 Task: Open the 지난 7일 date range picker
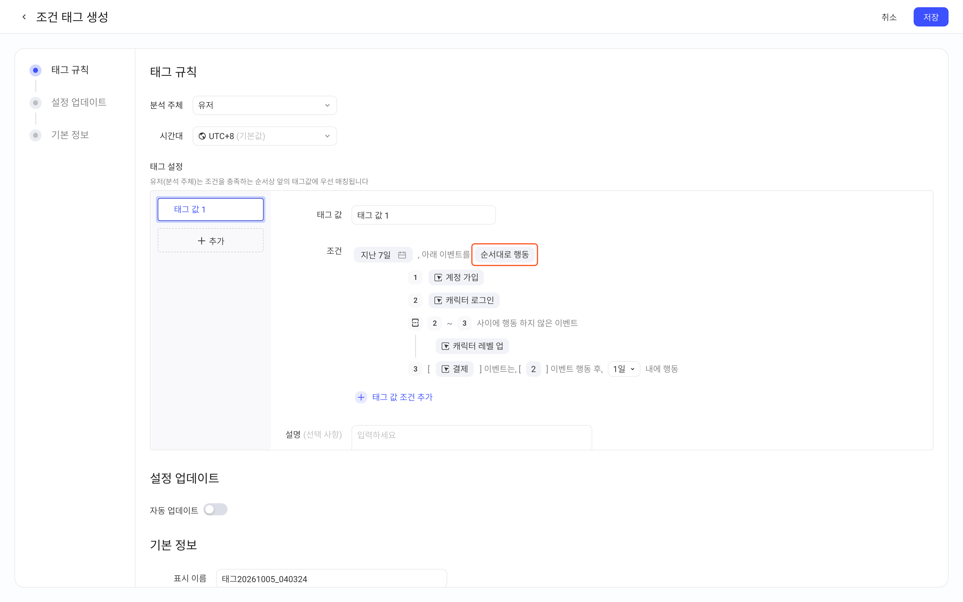pyautogui.click(x=383, y=255)
